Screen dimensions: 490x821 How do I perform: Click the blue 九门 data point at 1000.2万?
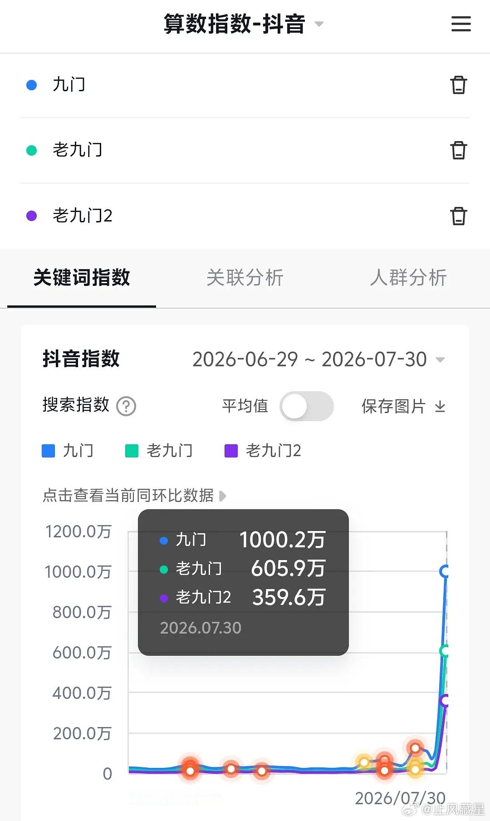(445, 571)
